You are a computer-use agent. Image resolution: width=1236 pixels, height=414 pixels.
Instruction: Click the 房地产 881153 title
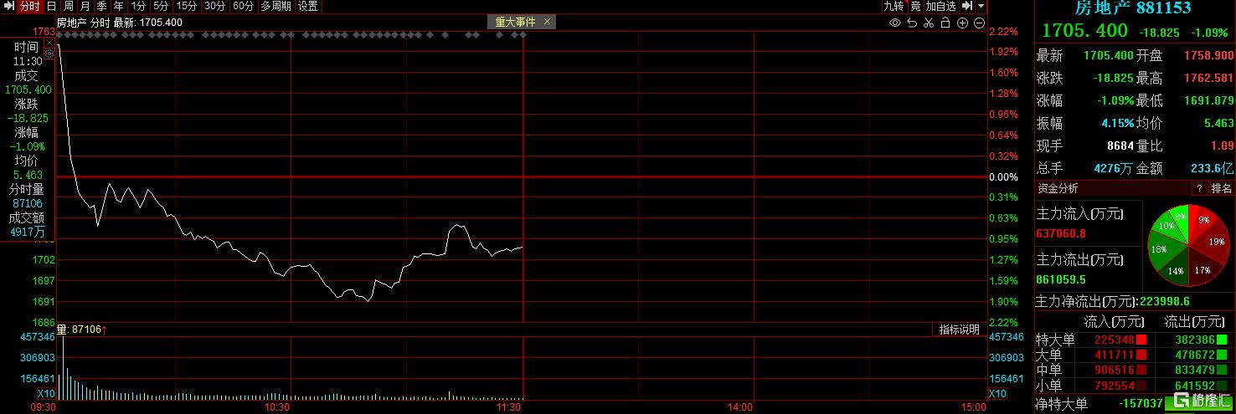click(1134, 8)
